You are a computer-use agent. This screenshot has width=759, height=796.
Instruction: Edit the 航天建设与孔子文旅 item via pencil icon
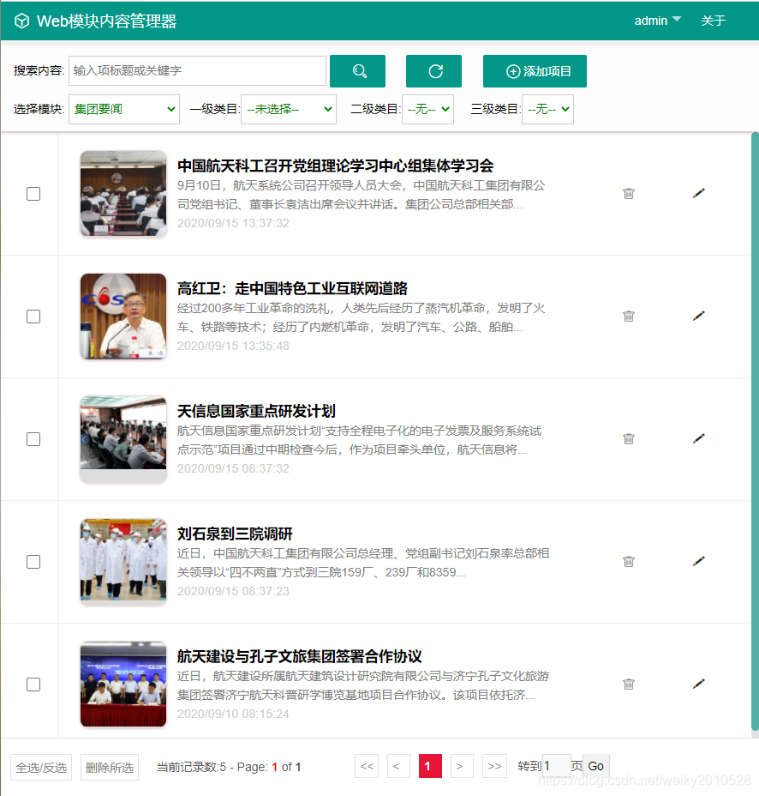coord(699,684)
